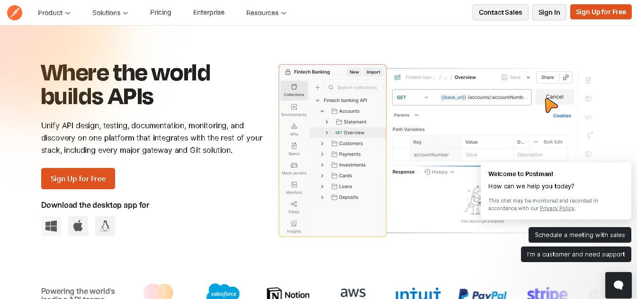Expand the Product dropdown menu

tap(54, 13)
